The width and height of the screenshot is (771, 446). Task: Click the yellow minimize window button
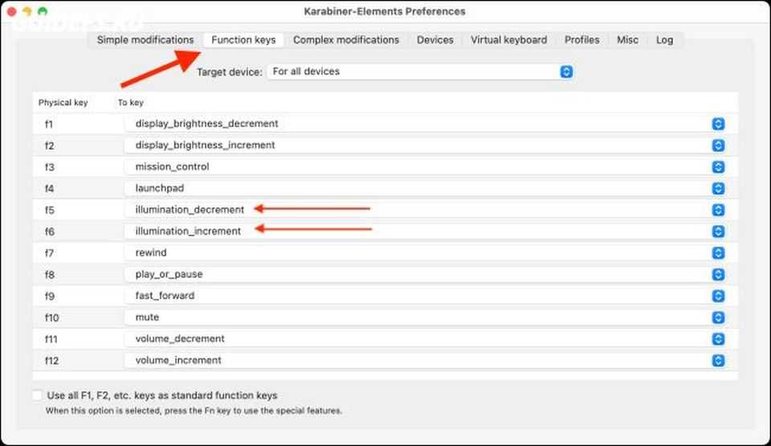[27, 12]
